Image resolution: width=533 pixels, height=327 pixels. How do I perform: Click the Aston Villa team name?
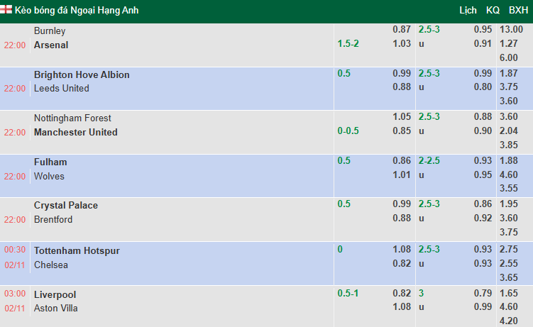[56, 308]
